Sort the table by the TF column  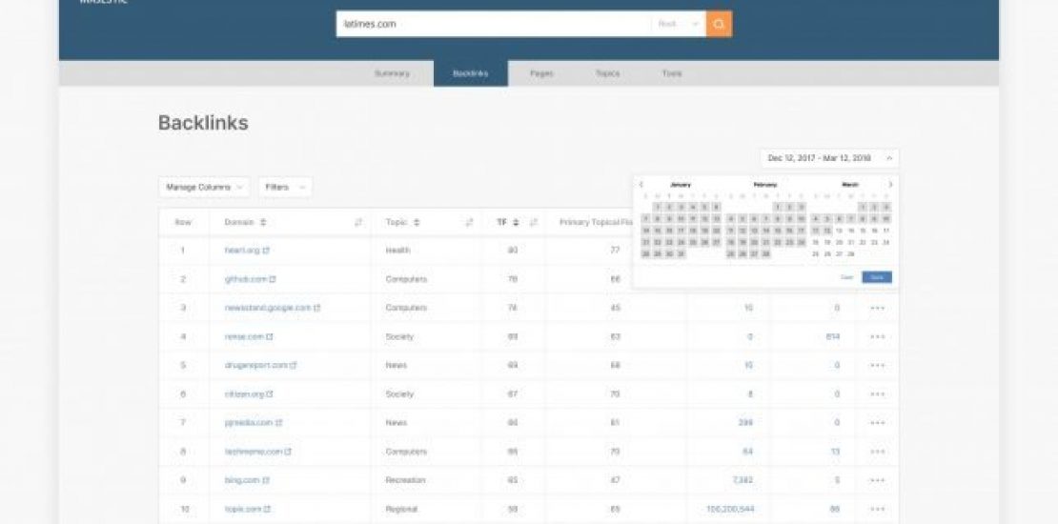(x=516, y=222)
